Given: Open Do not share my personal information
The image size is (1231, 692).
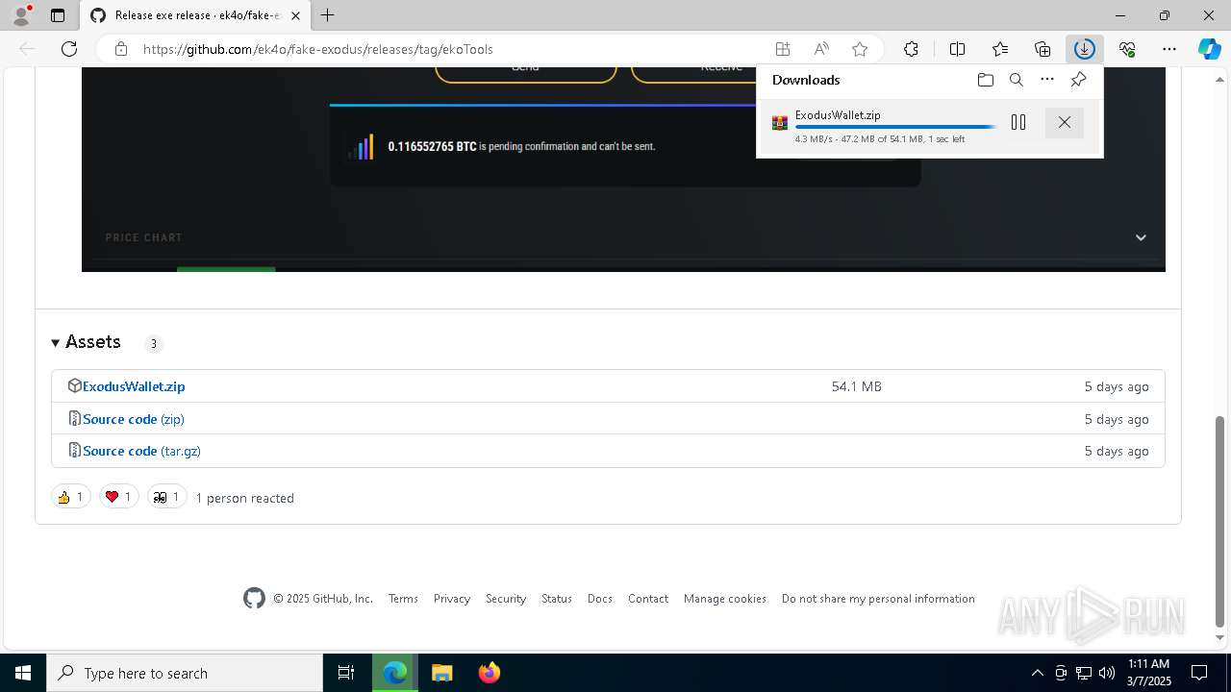Looking at the screenshot, I should (x=878, y=599).
